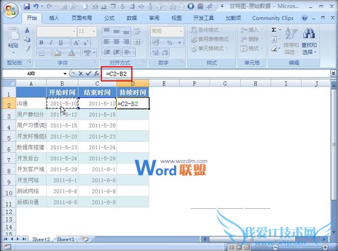
Task: Switch to Page Layout tab
Action: click(82, 18)
